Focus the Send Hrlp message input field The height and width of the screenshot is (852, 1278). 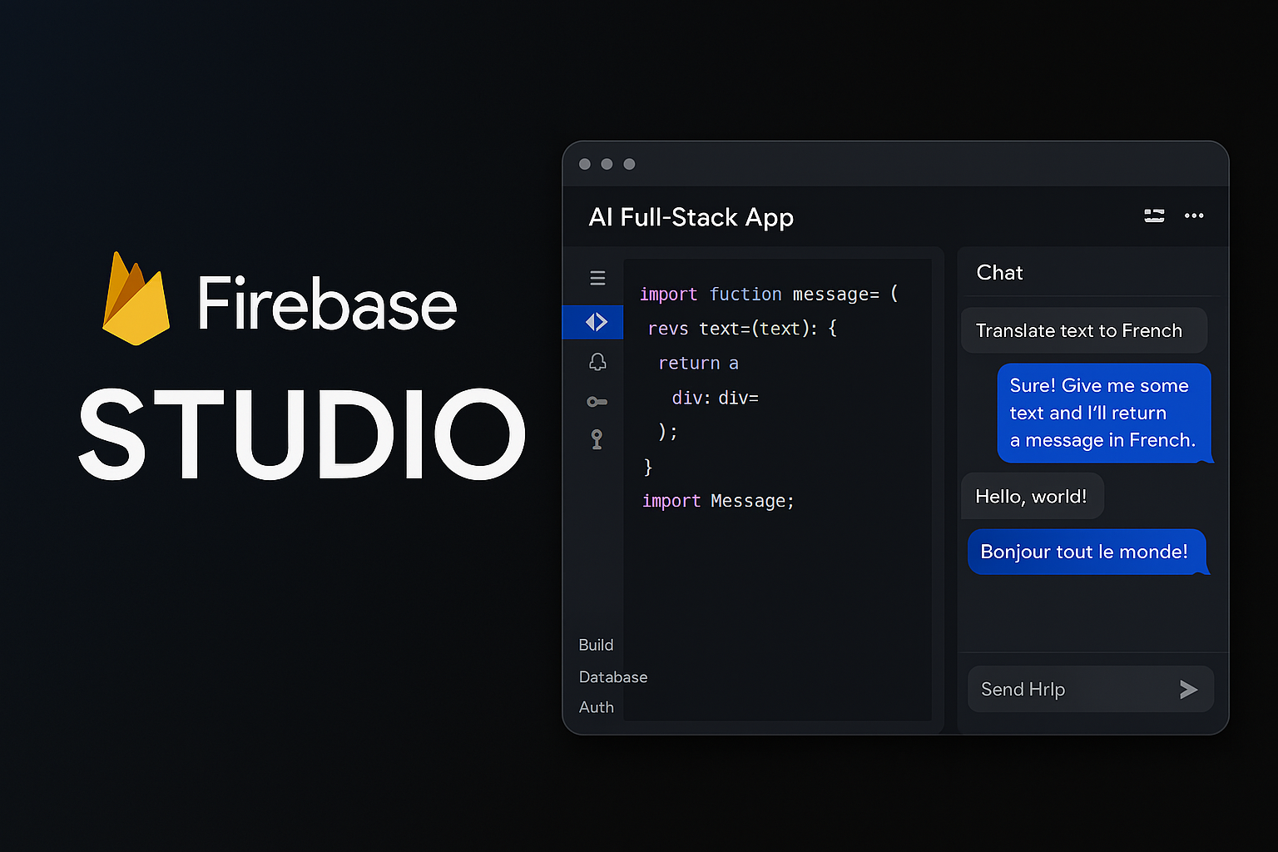(1091, 689)
